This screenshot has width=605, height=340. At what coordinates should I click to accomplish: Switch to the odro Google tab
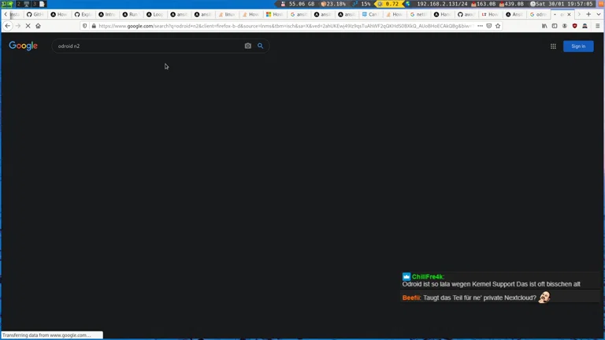click(x=538, y=14)
